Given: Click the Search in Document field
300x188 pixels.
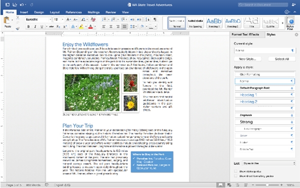Looking at the screenshot, I should 263,5.
